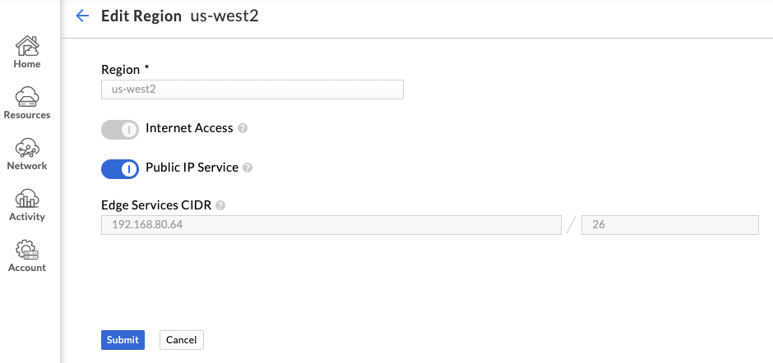Image resolution: width=773 pixels, height=363 pixels.
Task: Click the Internet Access label text
Action: pyautogui.click(x=189, y=128)
